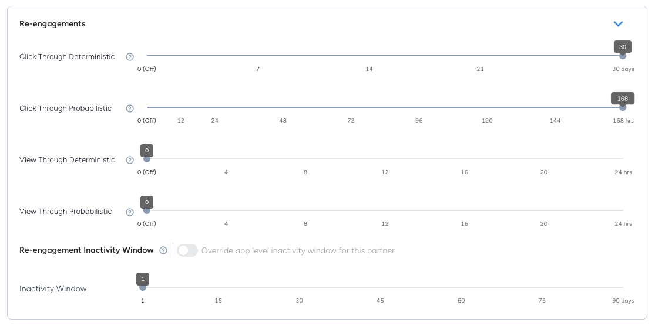Toggle override app level inactivity window
This screenshot has height=326, width=655.
pos(187,250)
